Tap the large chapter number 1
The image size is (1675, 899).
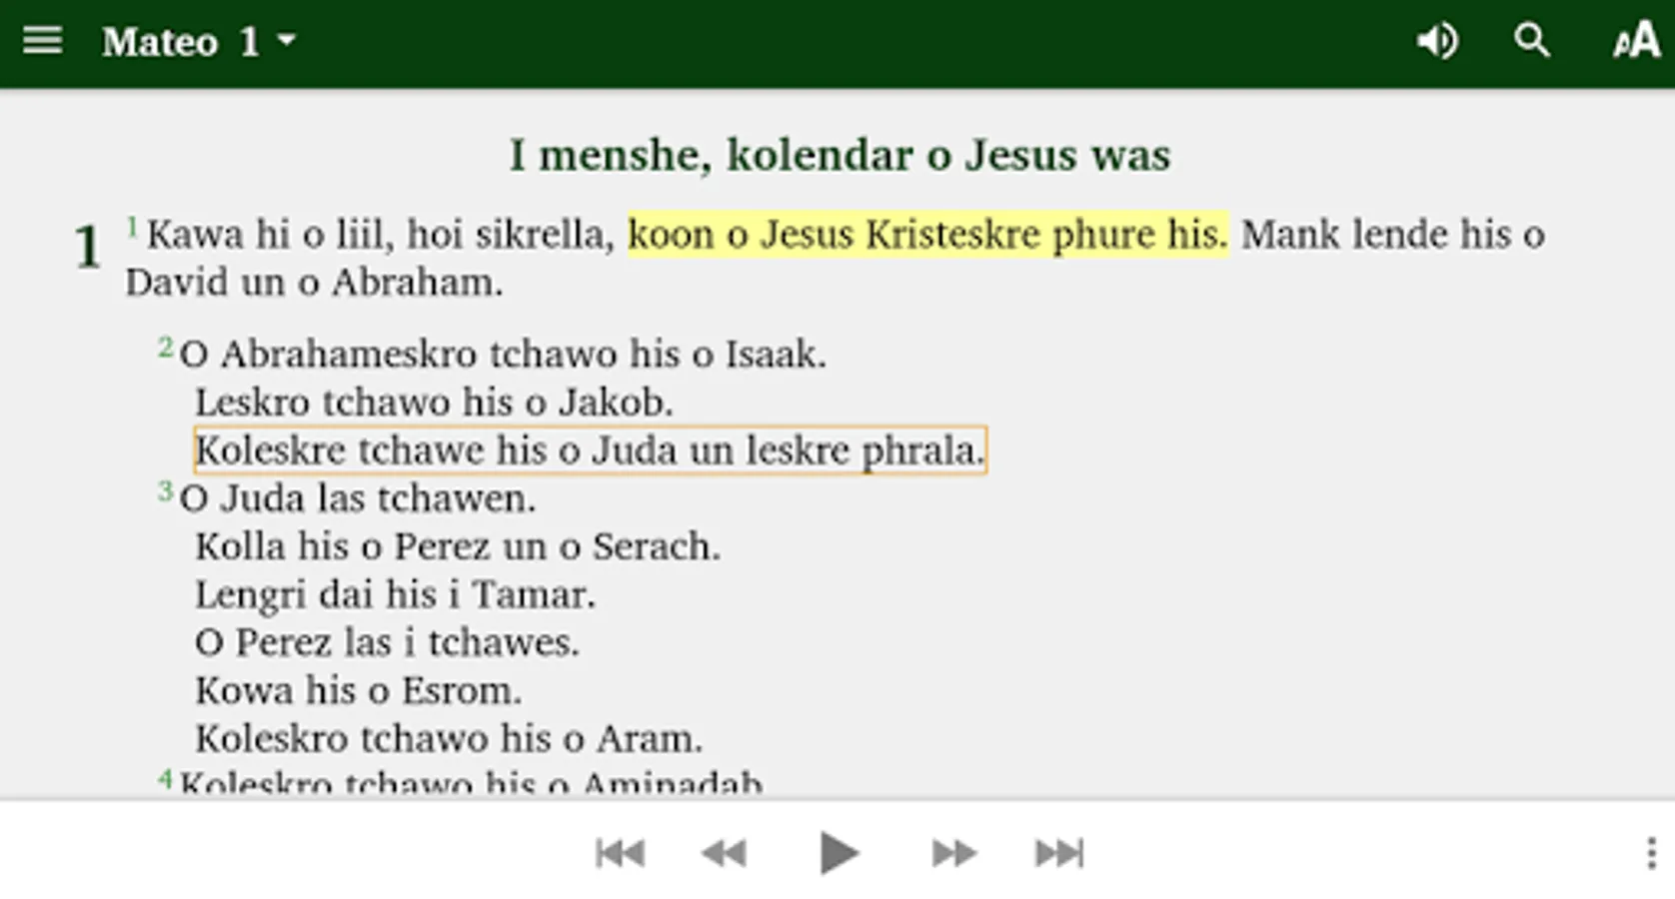coord(88,247)
